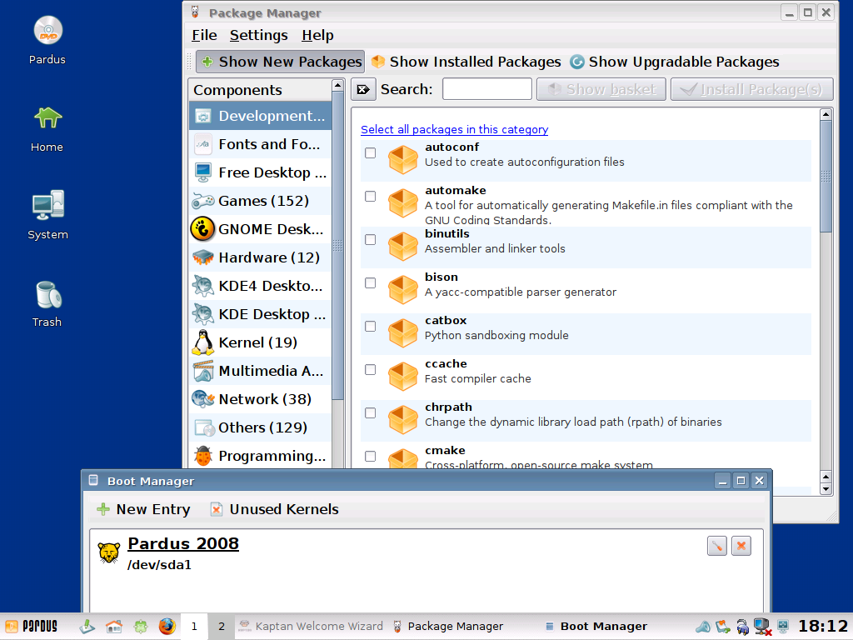Select the Others component icon

click(x=205, y=427)
